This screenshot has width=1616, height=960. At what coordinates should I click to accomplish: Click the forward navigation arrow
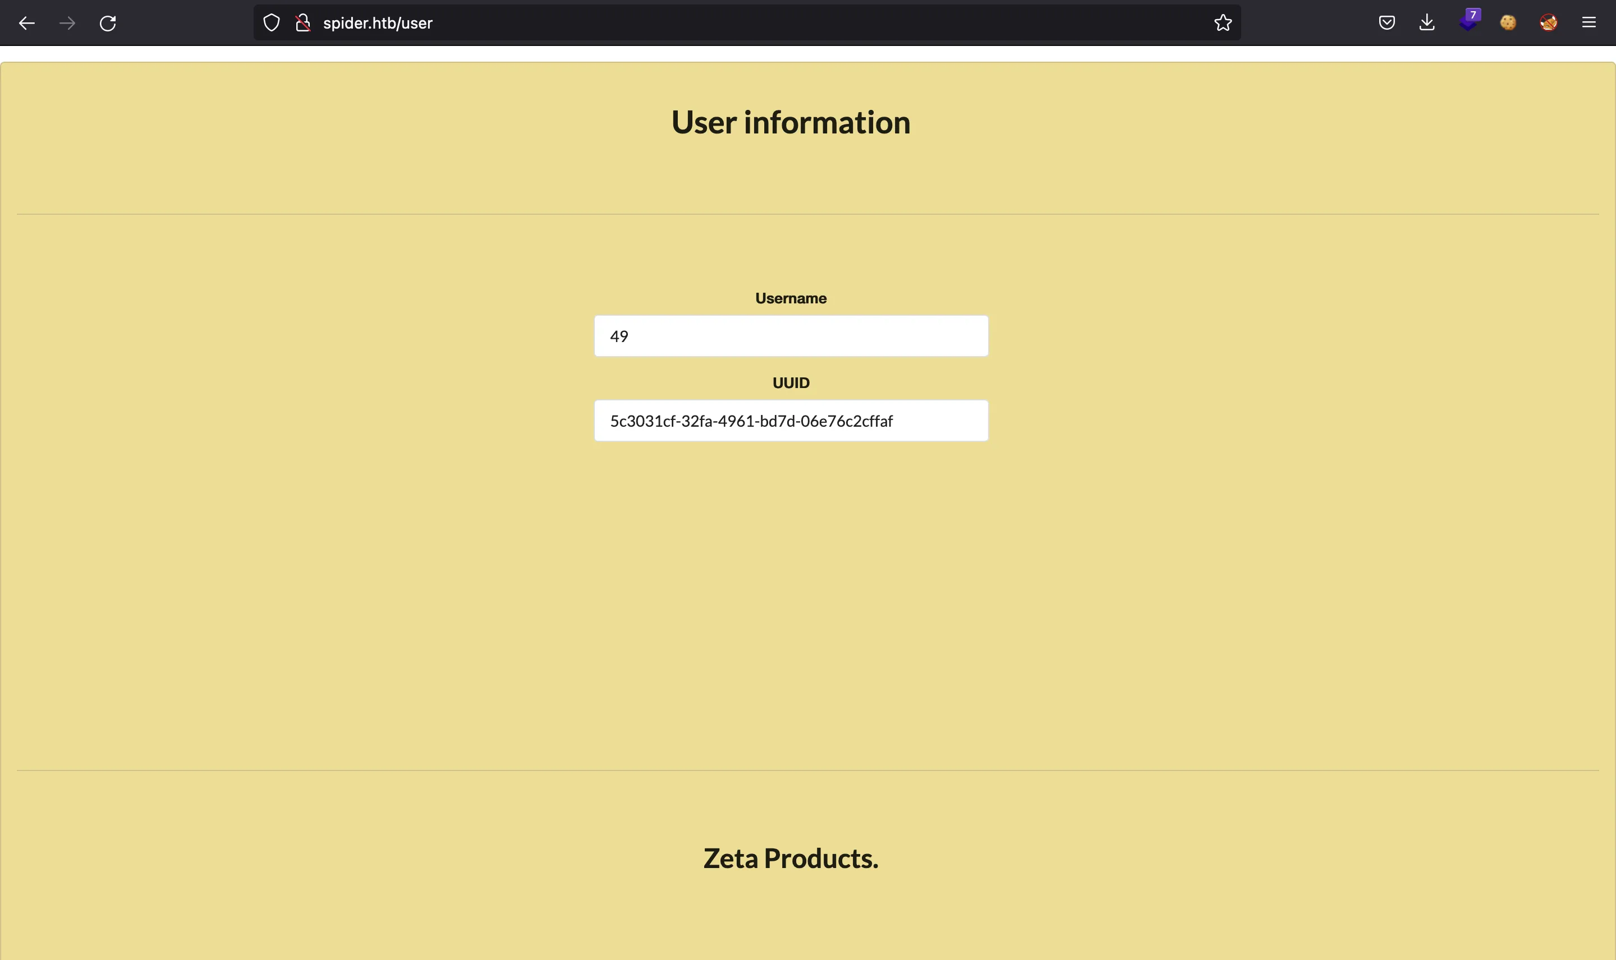(67, 24)
